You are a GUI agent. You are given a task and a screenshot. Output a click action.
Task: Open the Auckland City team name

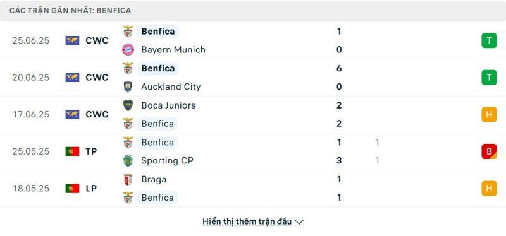pos(171,86)
